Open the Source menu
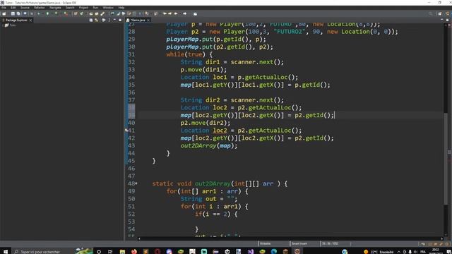 [25, 8]
